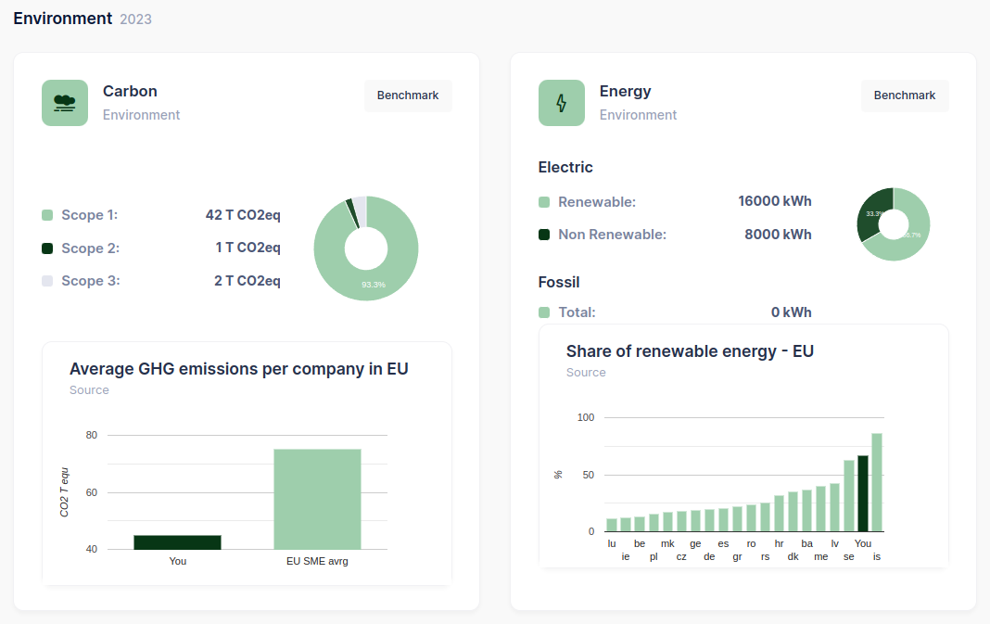This screenshot has width=990, height=624.
Task: Click the dark 'You' bar in GHG chart
Action: (177, 542)
